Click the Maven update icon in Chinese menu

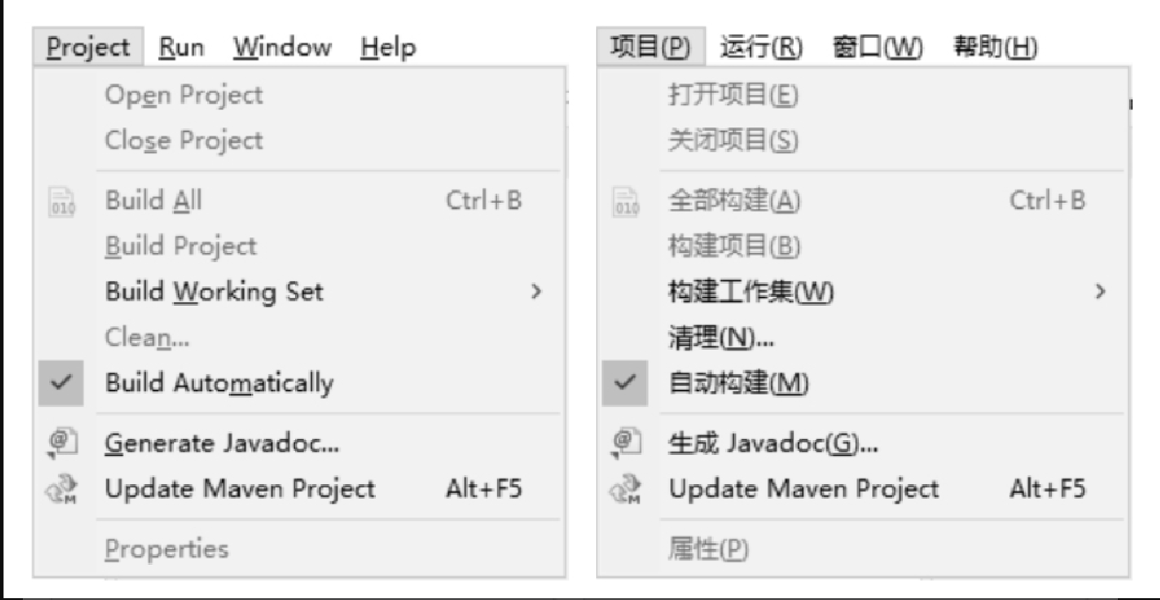coord(623,489)
